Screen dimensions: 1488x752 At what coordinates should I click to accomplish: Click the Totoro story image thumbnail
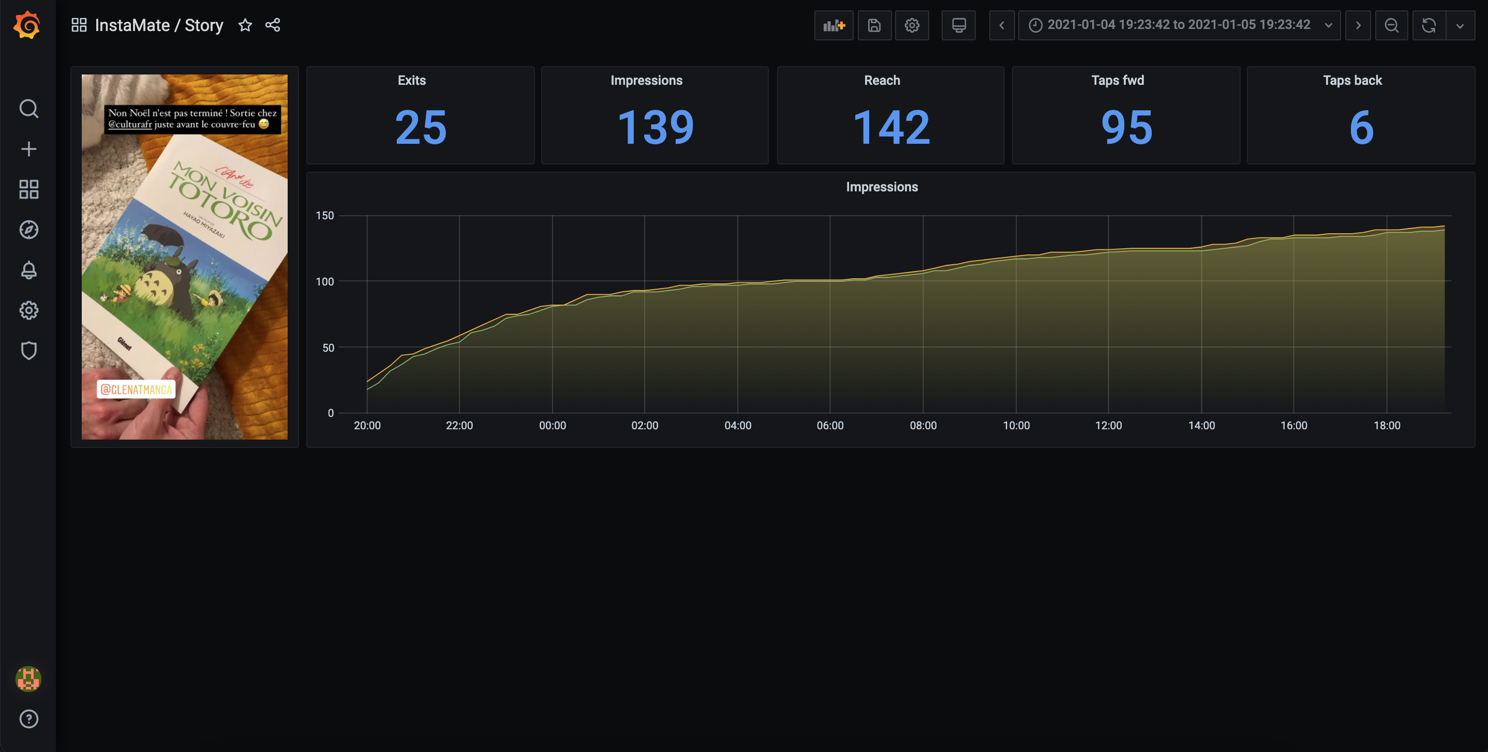(184, 257)
